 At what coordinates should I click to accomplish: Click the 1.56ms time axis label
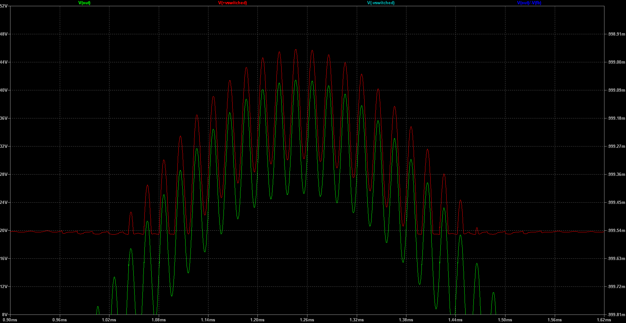(555, 320)
